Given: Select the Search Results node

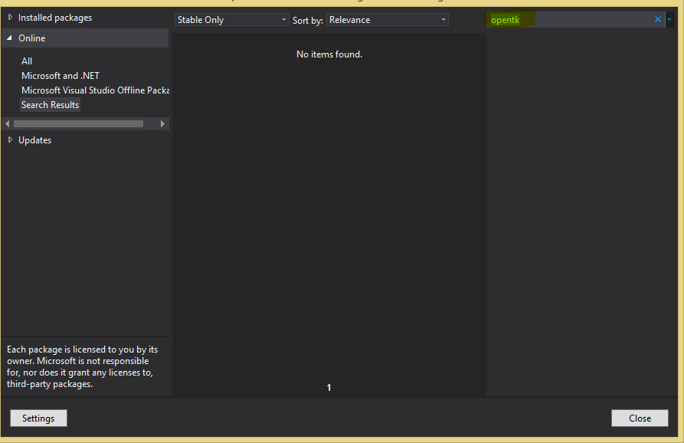Looking at the screenshot, I should pos(50,105).
